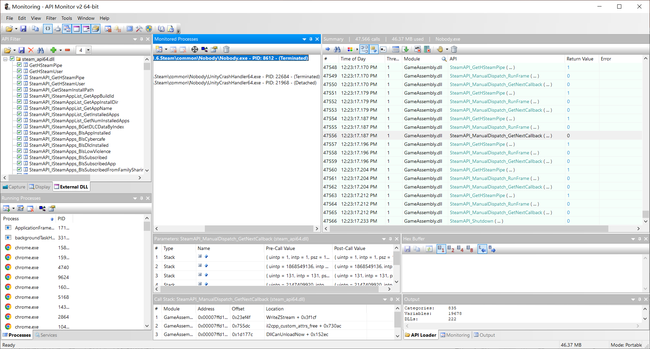Click the Monitored Processes horizontal scrollbar thumb
650x349 pixels.
click(259, 228)
